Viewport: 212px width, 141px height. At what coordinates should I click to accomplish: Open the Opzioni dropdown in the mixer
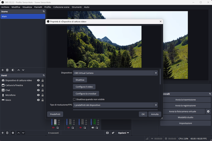(x=123, y=133)
